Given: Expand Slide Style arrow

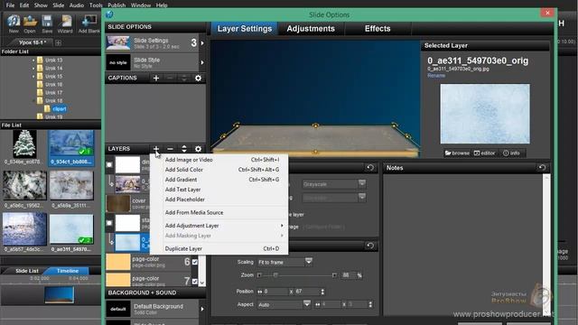Looking at the screenshot, I should click(202, 62).
